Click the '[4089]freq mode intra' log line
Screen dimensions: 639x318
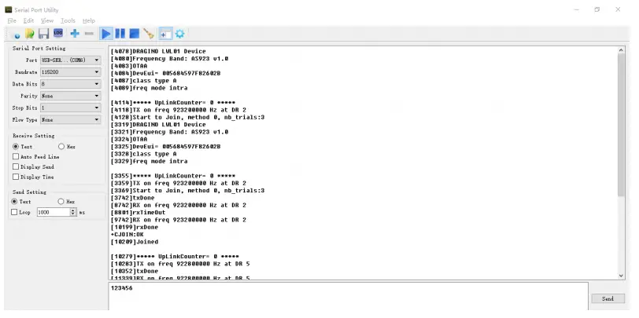point(150,88)
